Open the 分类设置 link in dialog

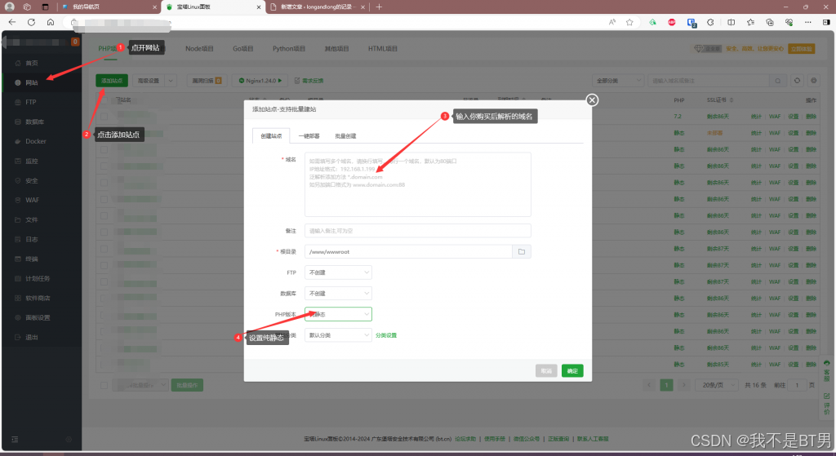(386, 335)
